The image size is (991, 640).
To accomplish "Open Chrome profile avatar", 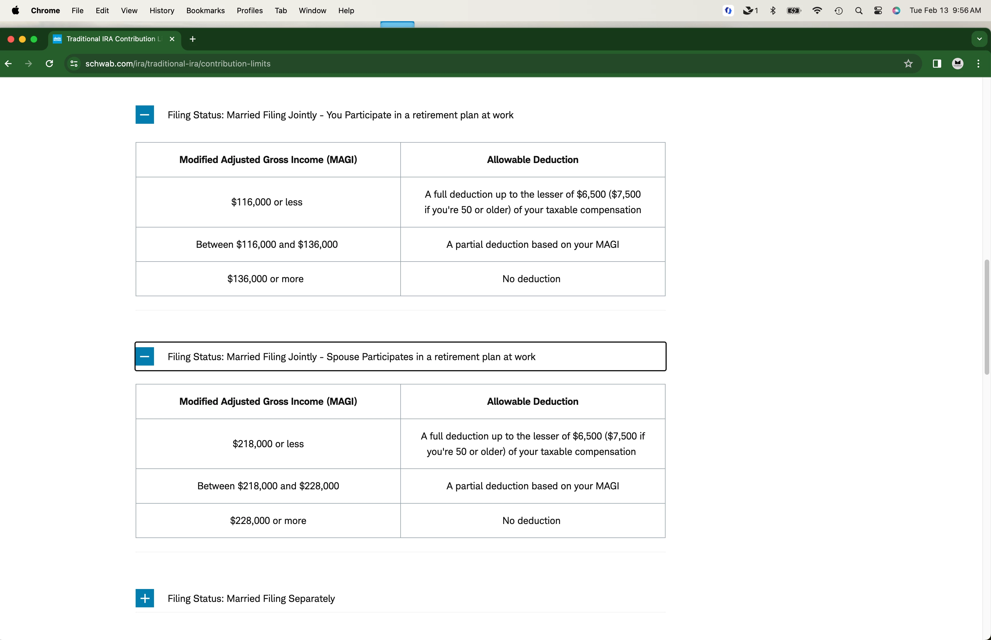I will (958, 64).
